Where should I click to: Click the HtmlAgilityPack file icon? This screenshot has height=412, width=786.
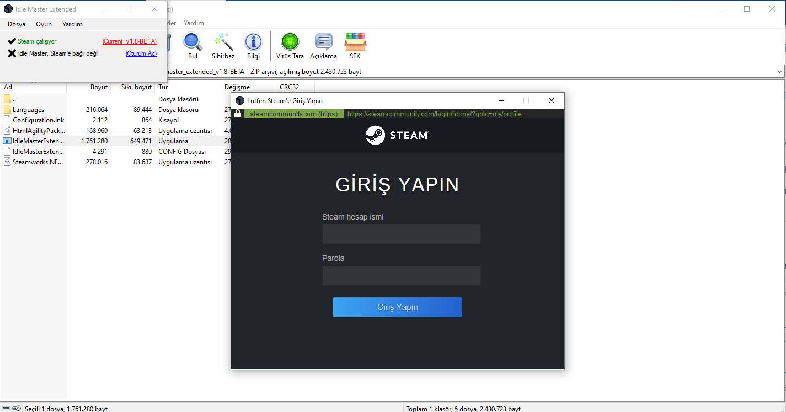7,131
